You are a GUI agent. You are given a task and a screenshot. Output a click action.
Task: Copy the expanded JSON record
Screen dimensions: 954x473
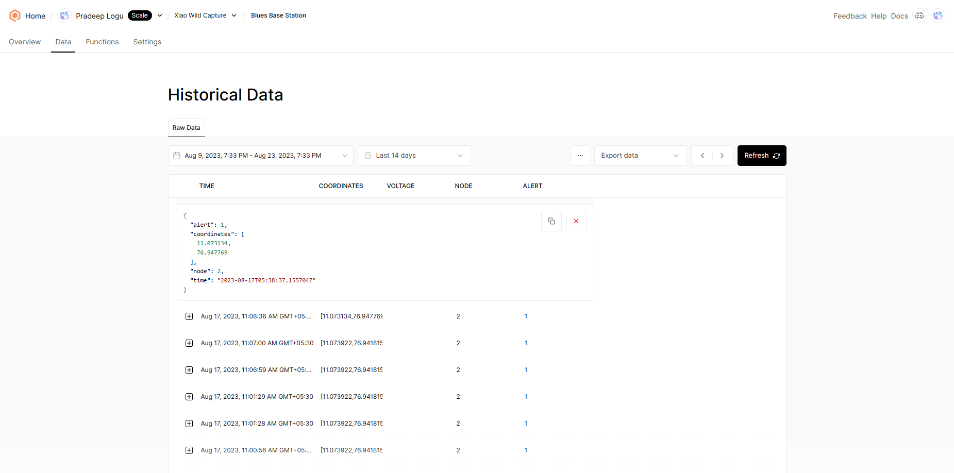[551, 221]
